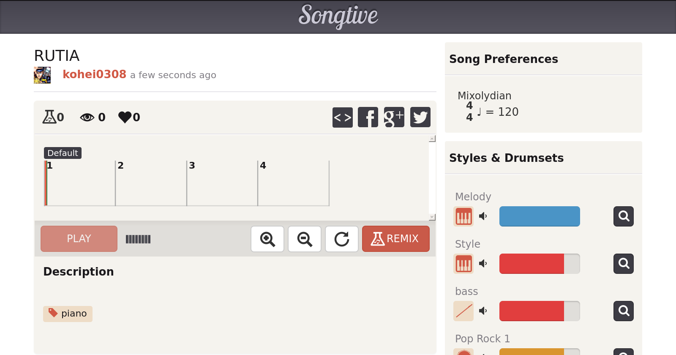This screenshot has width=676, height=355.
Task: Open Style search magnifier
Action: tap(623, 264)
